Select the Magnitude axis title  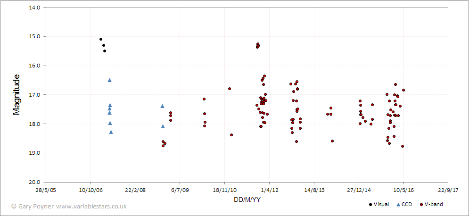click(16, 94)
